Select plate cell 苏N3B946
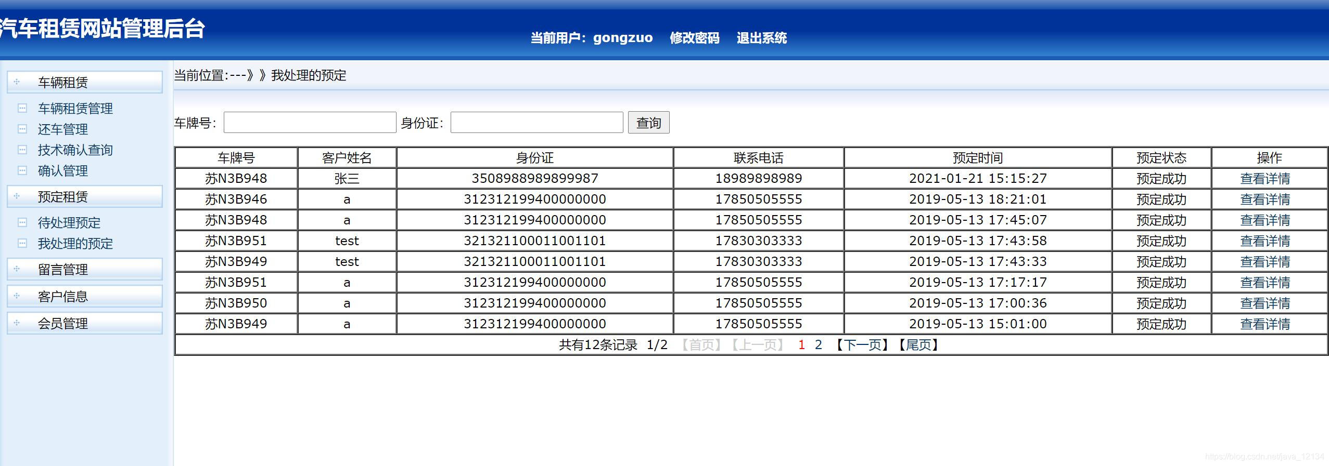Image resolution: width=1329 pixels, height=466 pixels. point(236,199)
